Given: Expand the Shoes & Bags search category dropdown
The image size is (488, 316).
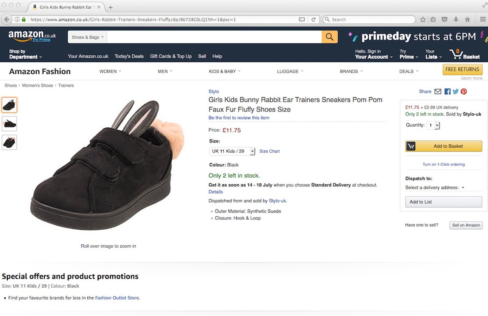Looking at the screenshot, I should pyautogui.click(x=88, y=37).
